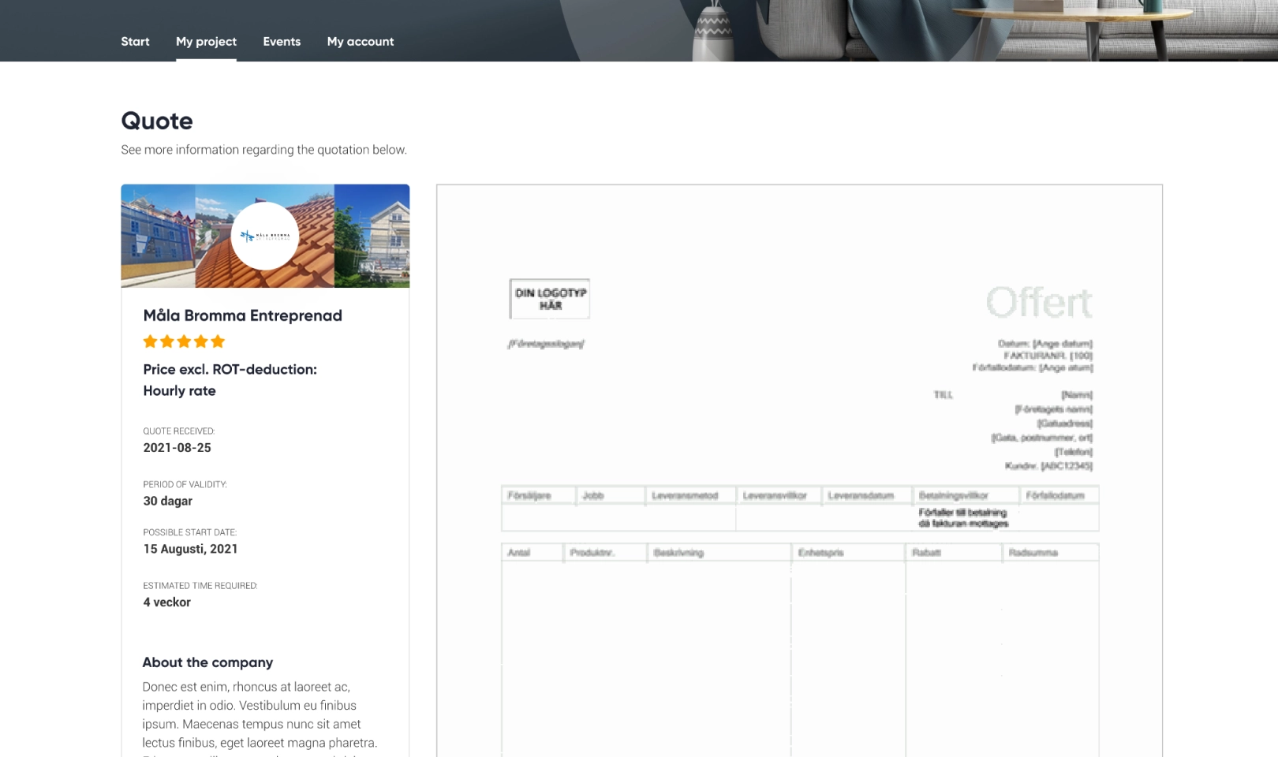Click the 4 veckor estimated time
The width and height of the screenshot is (1278, 757).
(x=166, y=602)
